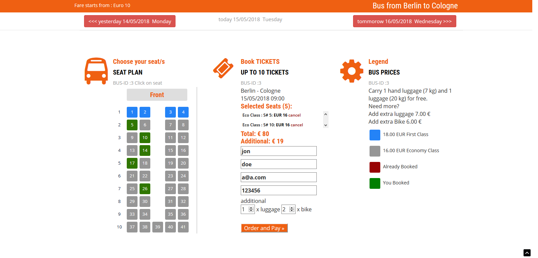Deselect booked seat 14
The image size is (538, 258).
coord(145,150)
